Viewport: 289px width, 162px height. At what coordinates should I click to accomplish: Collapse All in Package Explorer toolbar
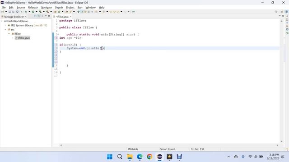[x=35, y=16]
